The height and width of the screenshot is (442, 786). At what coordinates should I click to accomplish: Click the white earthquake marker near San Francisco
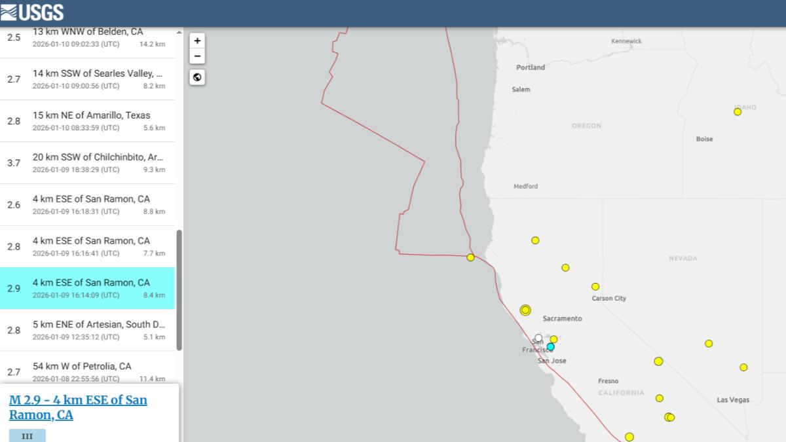tap(538, 338)
